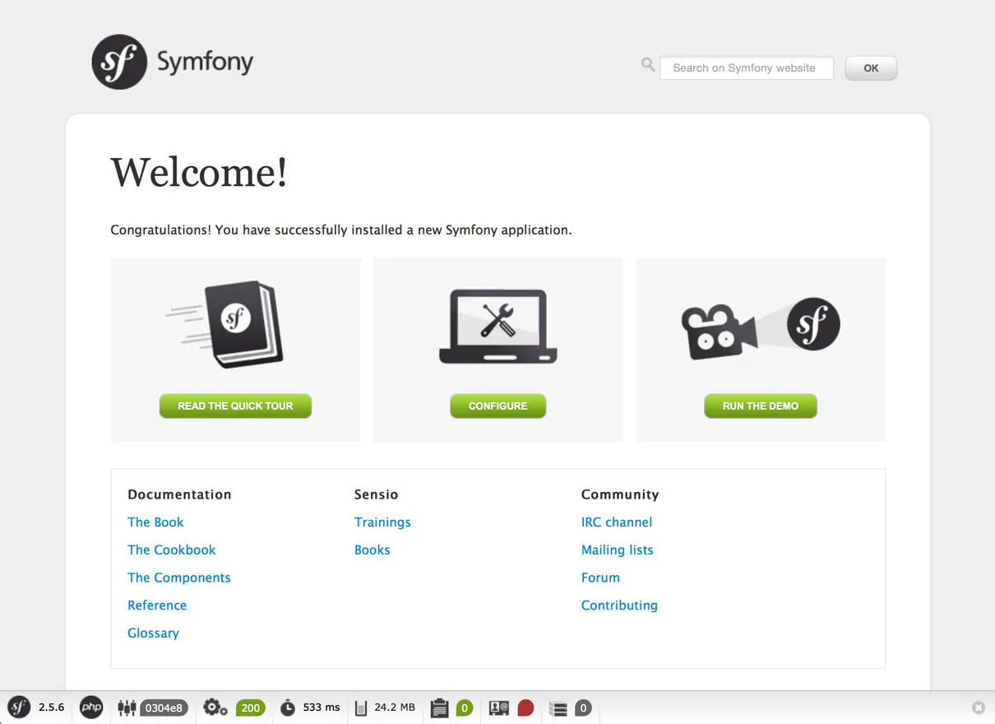The height and width of the screenshot is (724, 995).
Task: Click the database stack icon in toolbar
Action: click(558, 708)
